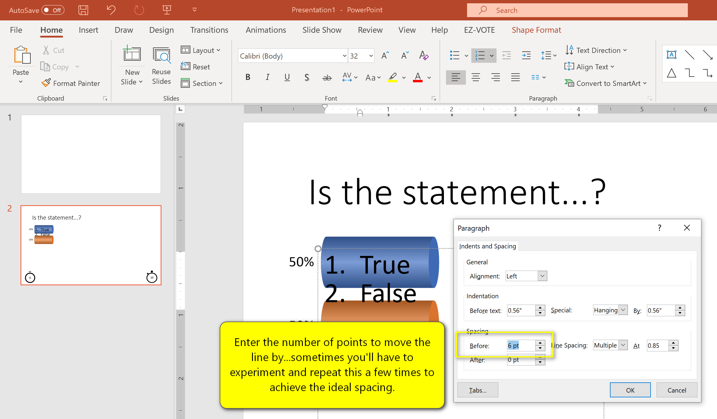Switch to the Slide Show tab
The width and height of the screenshot is (717, 419).
pos(322,30)
